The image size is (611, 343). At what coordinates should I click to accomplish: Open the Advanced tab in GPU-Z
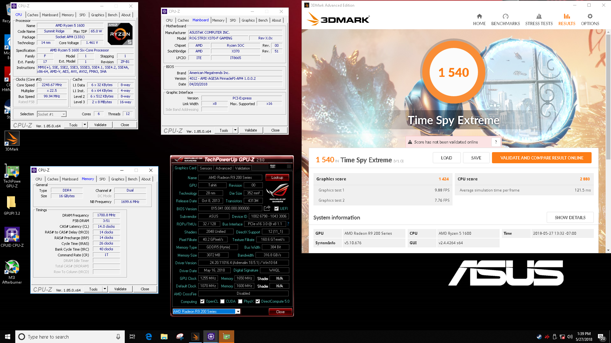223,168
